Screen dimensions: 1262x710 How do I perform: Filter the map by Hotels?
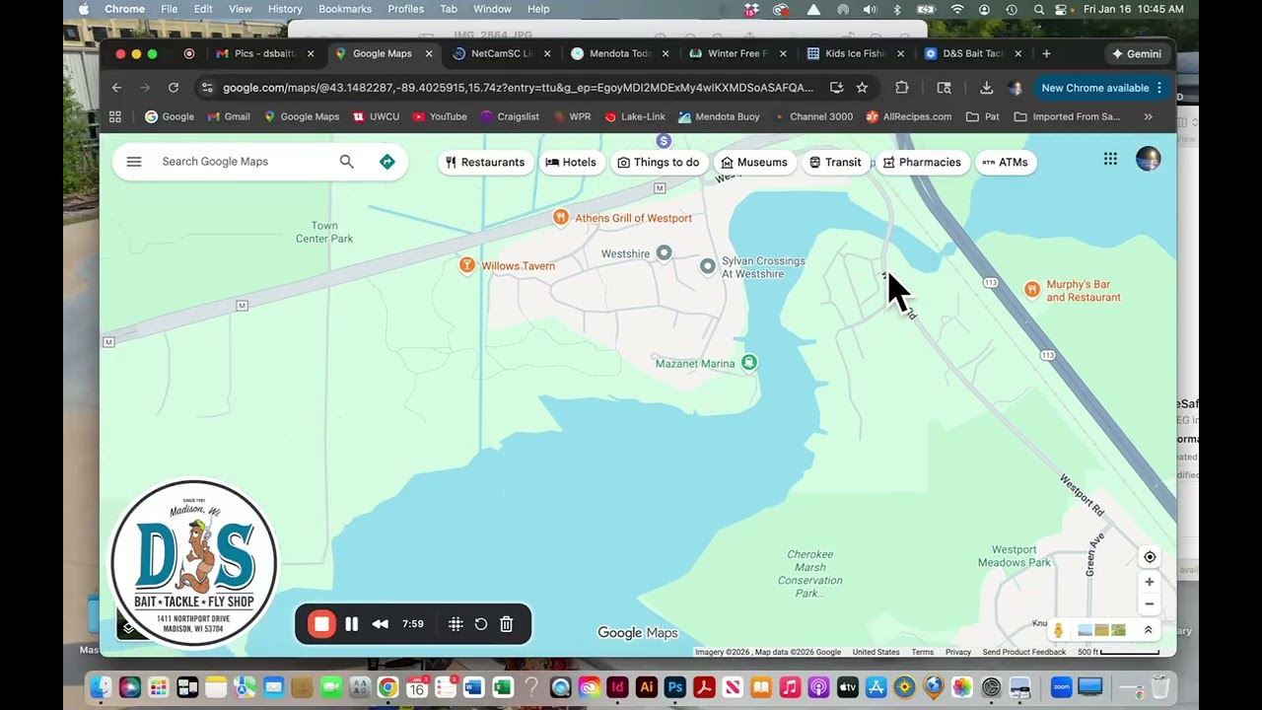tap(571, 163)
